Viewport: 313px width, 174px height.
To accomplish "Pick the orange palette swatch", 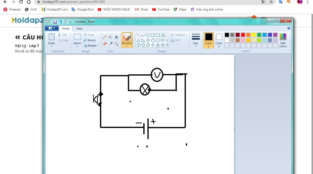I will 248,35.
